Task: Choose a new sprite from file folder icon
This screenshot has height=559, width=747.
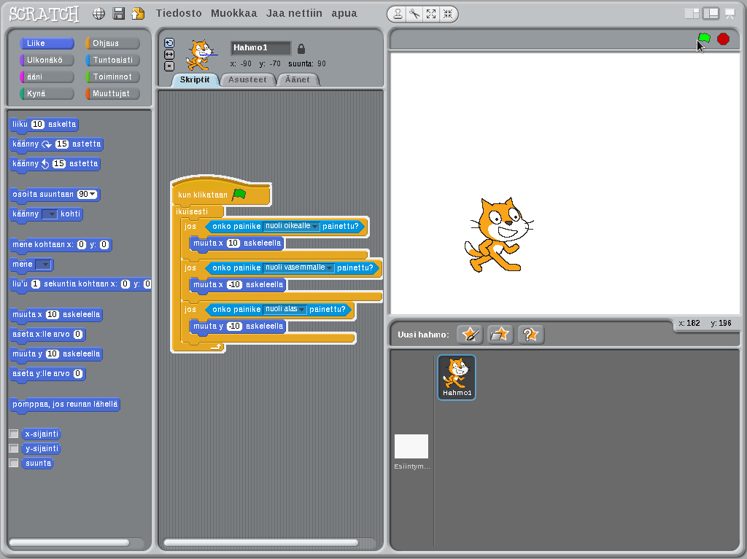Action: (x=500, y=335)
